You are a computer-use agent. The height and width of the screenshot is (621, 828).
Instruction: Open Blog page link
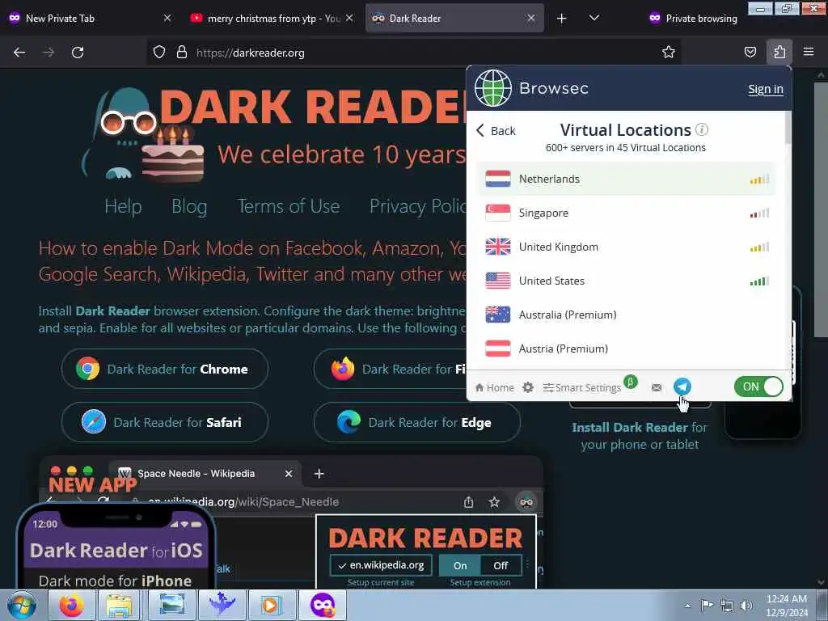(x=189, y=206)
